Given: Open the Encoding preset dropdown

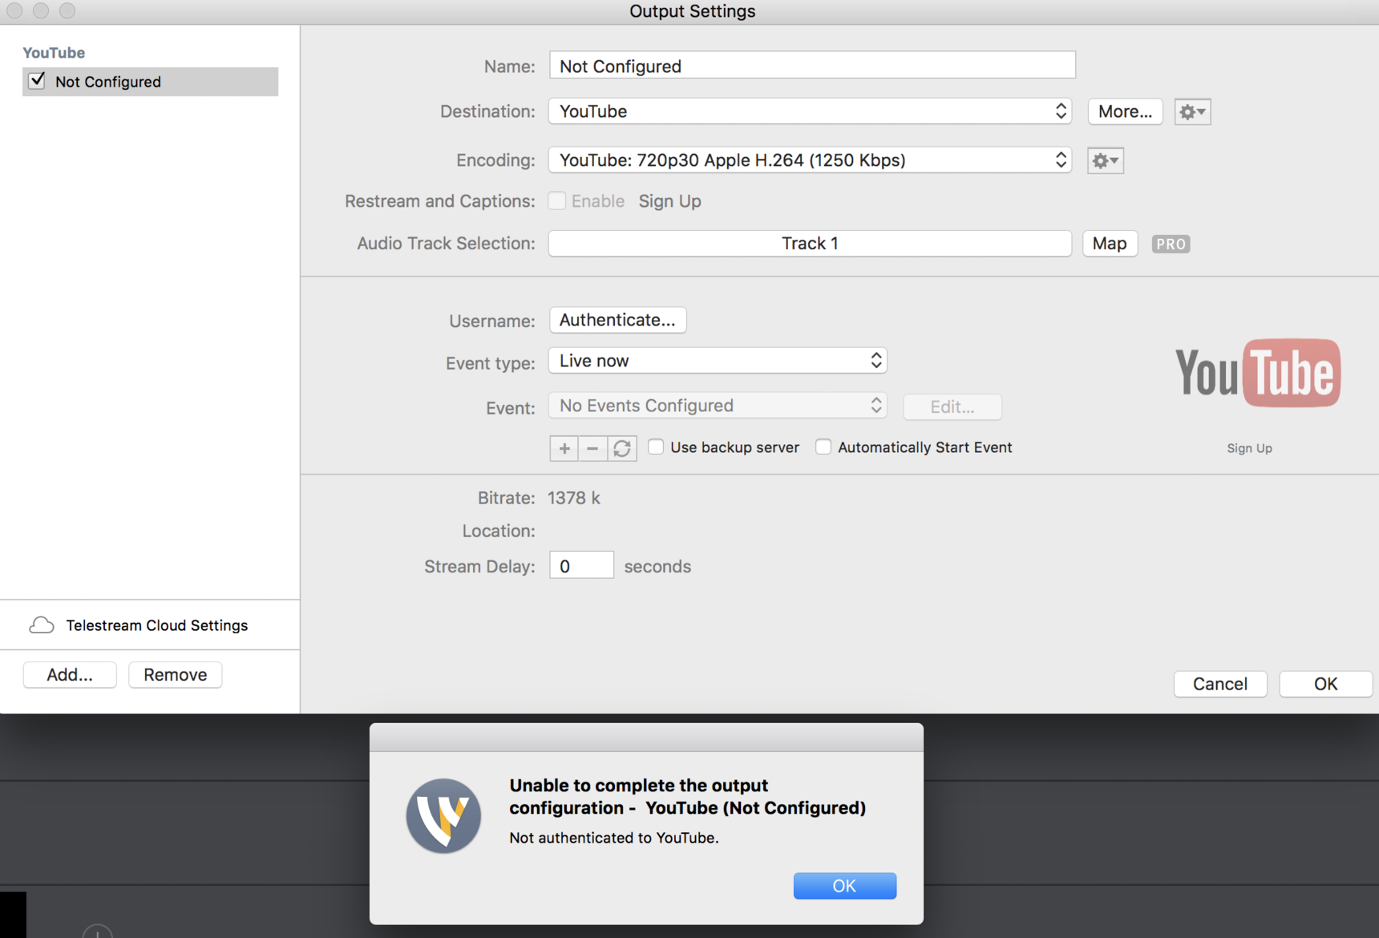Looking at the screenshot, I should coord(810,160).
